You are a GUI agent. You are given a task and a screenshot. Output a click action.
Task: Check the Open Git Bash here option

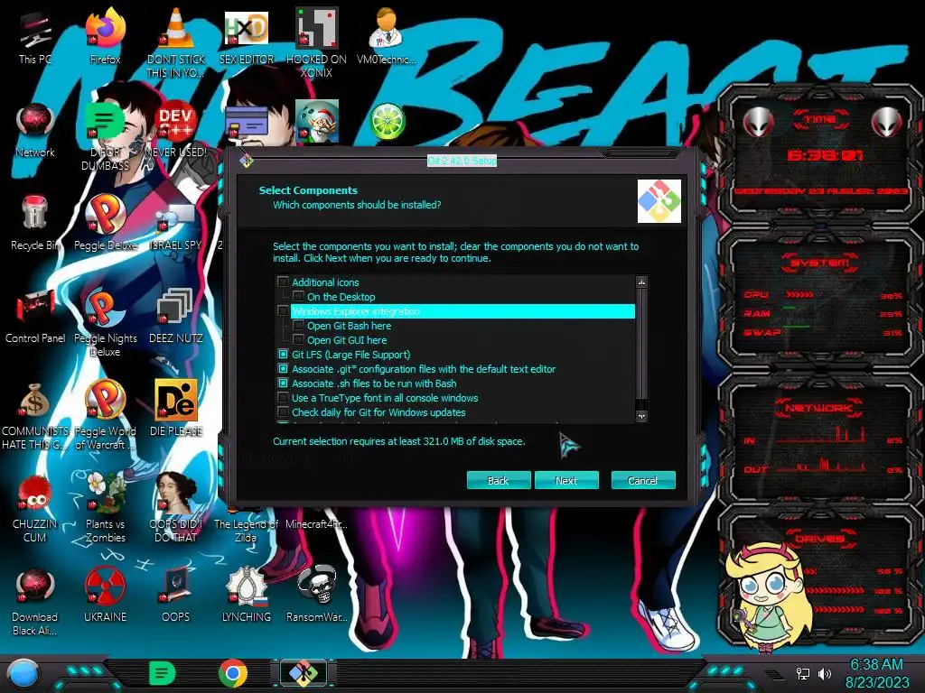[298, 325]
